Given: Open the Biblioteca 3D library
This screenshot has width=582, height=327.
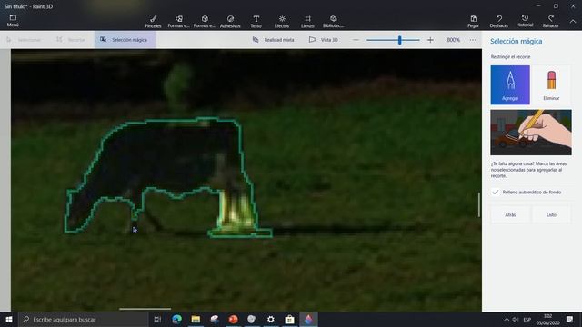Looking at the screenshot, I should coord(333,22).
